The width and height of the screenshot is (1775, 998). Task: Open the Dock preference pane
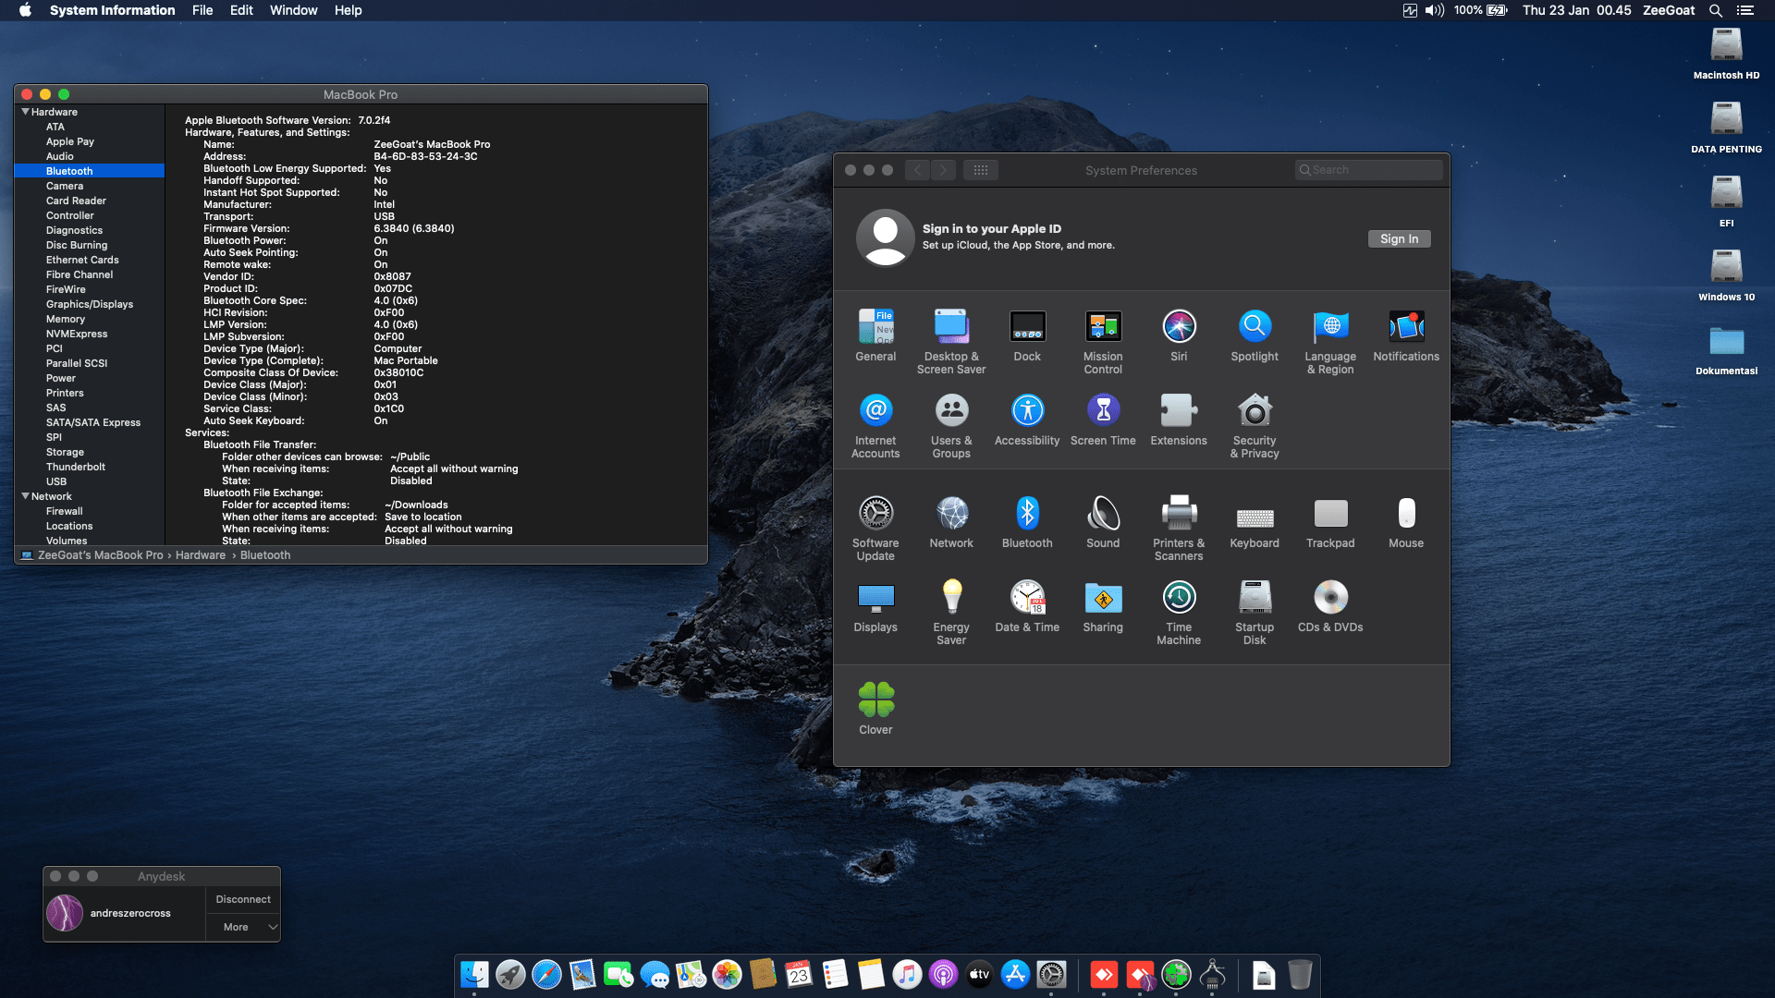click(x=1027, y=335)
